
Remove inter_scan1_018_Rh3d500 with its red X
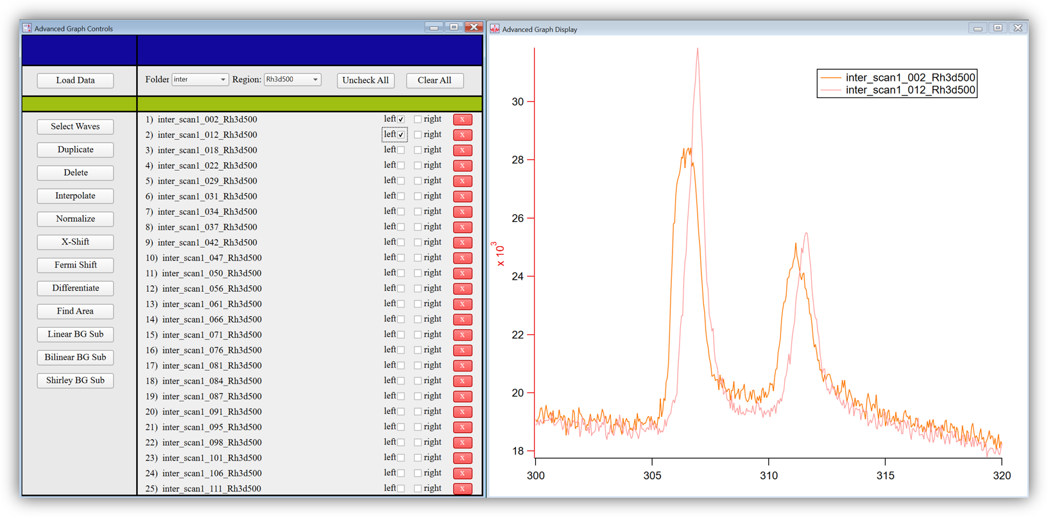click(462, 150)
